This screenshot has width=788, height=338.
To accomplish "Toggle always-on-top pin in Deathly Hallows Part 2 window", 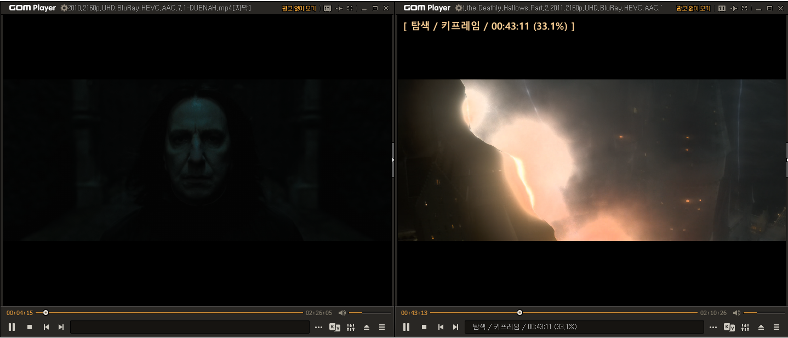I will coord(734,8).
